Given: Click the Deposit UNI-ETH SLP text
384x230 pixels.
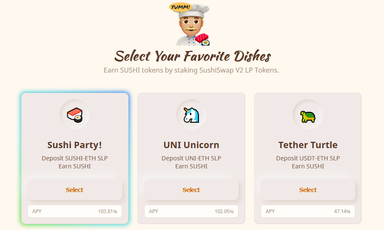Looking at the screenshot, I should 191,158.
